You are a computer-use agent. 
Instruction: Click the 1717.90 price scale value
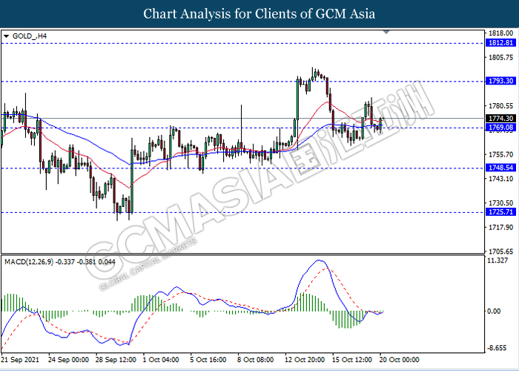[500, 227]
